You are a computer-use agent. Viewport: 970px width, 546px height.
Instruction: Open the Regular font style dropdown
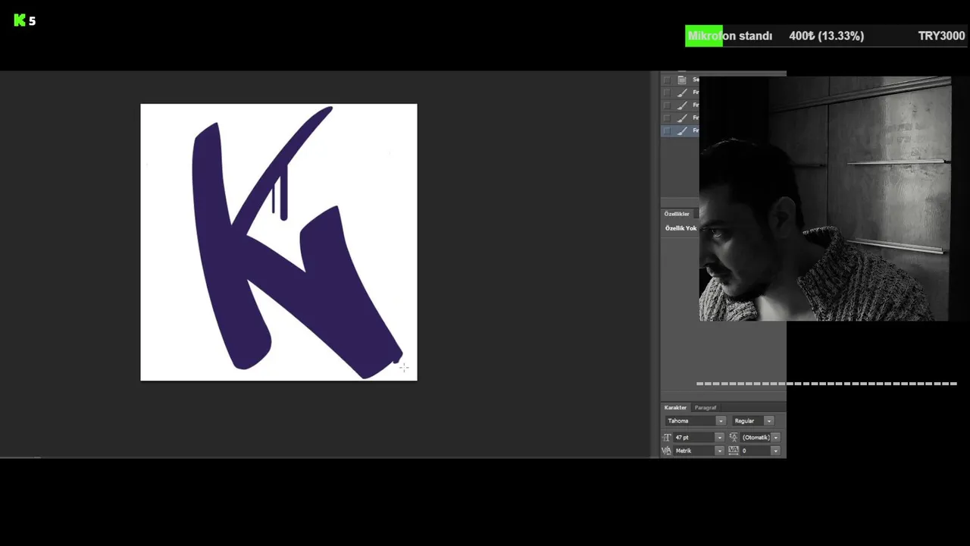[768, 421]
